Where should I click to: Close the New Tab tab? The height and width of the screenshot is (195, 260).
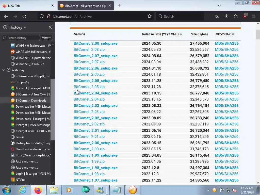53,6
